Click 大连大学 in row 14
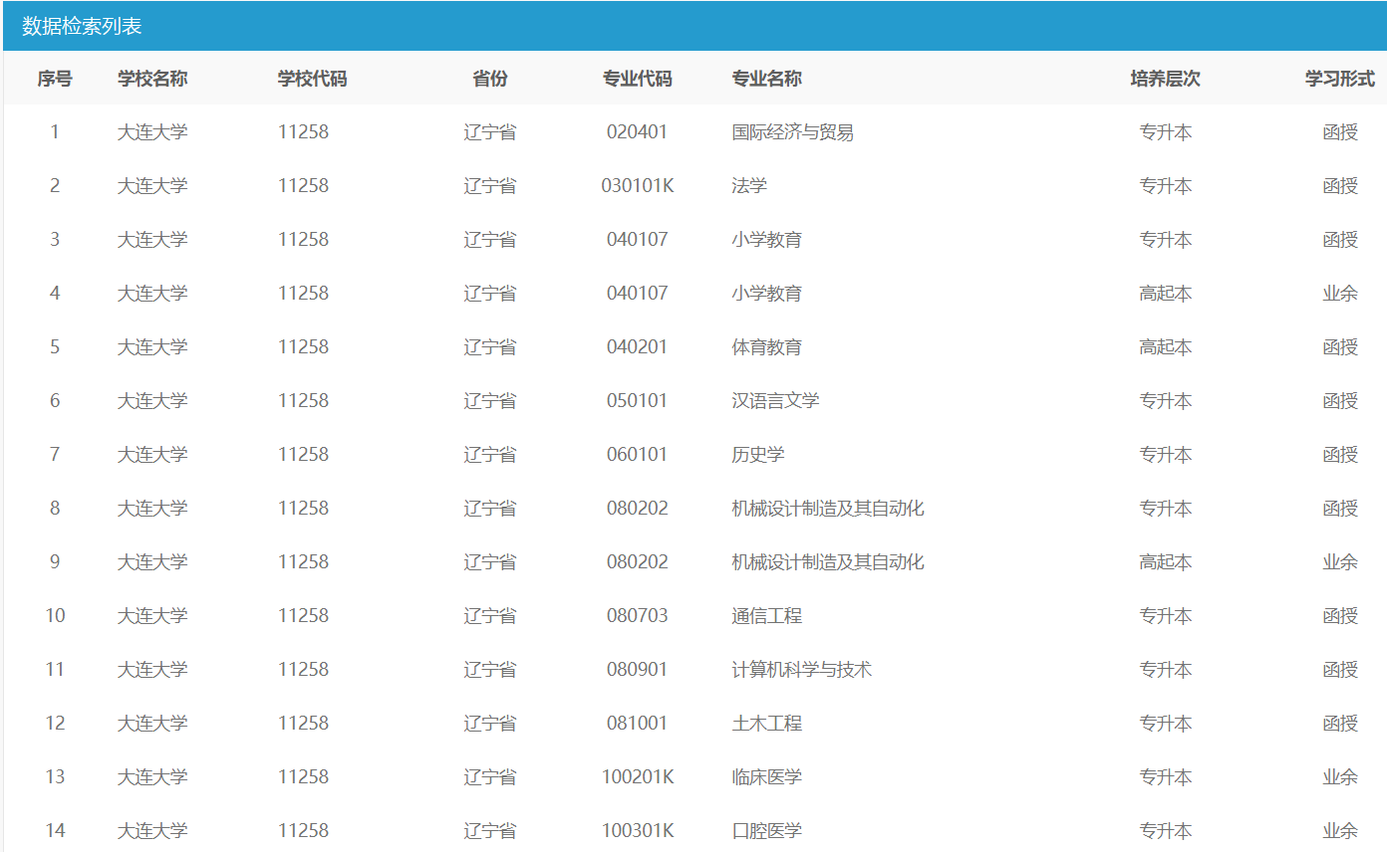Image resolution: width=1387 pixels, height=852 pixels. [152, 831]
